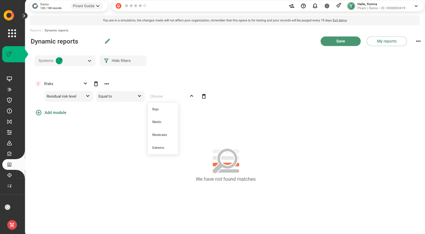Click the AI sparkle icon in header
The image size is (425, 234).
point(338,6)
